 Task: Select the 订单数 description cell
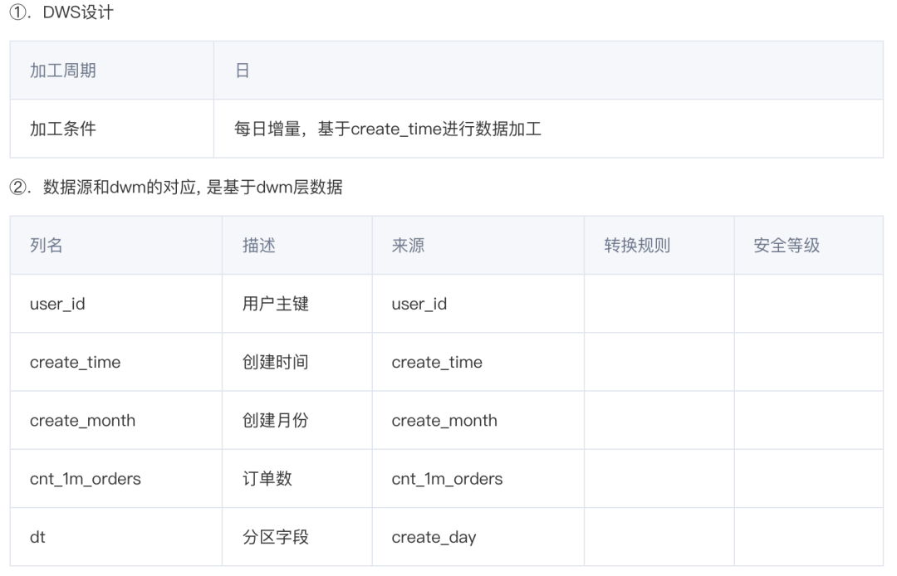point(267,479)
